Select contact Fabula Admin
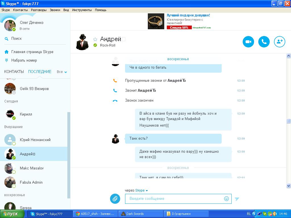Screen dimensions: 291x218 click(x=34, y=183)
